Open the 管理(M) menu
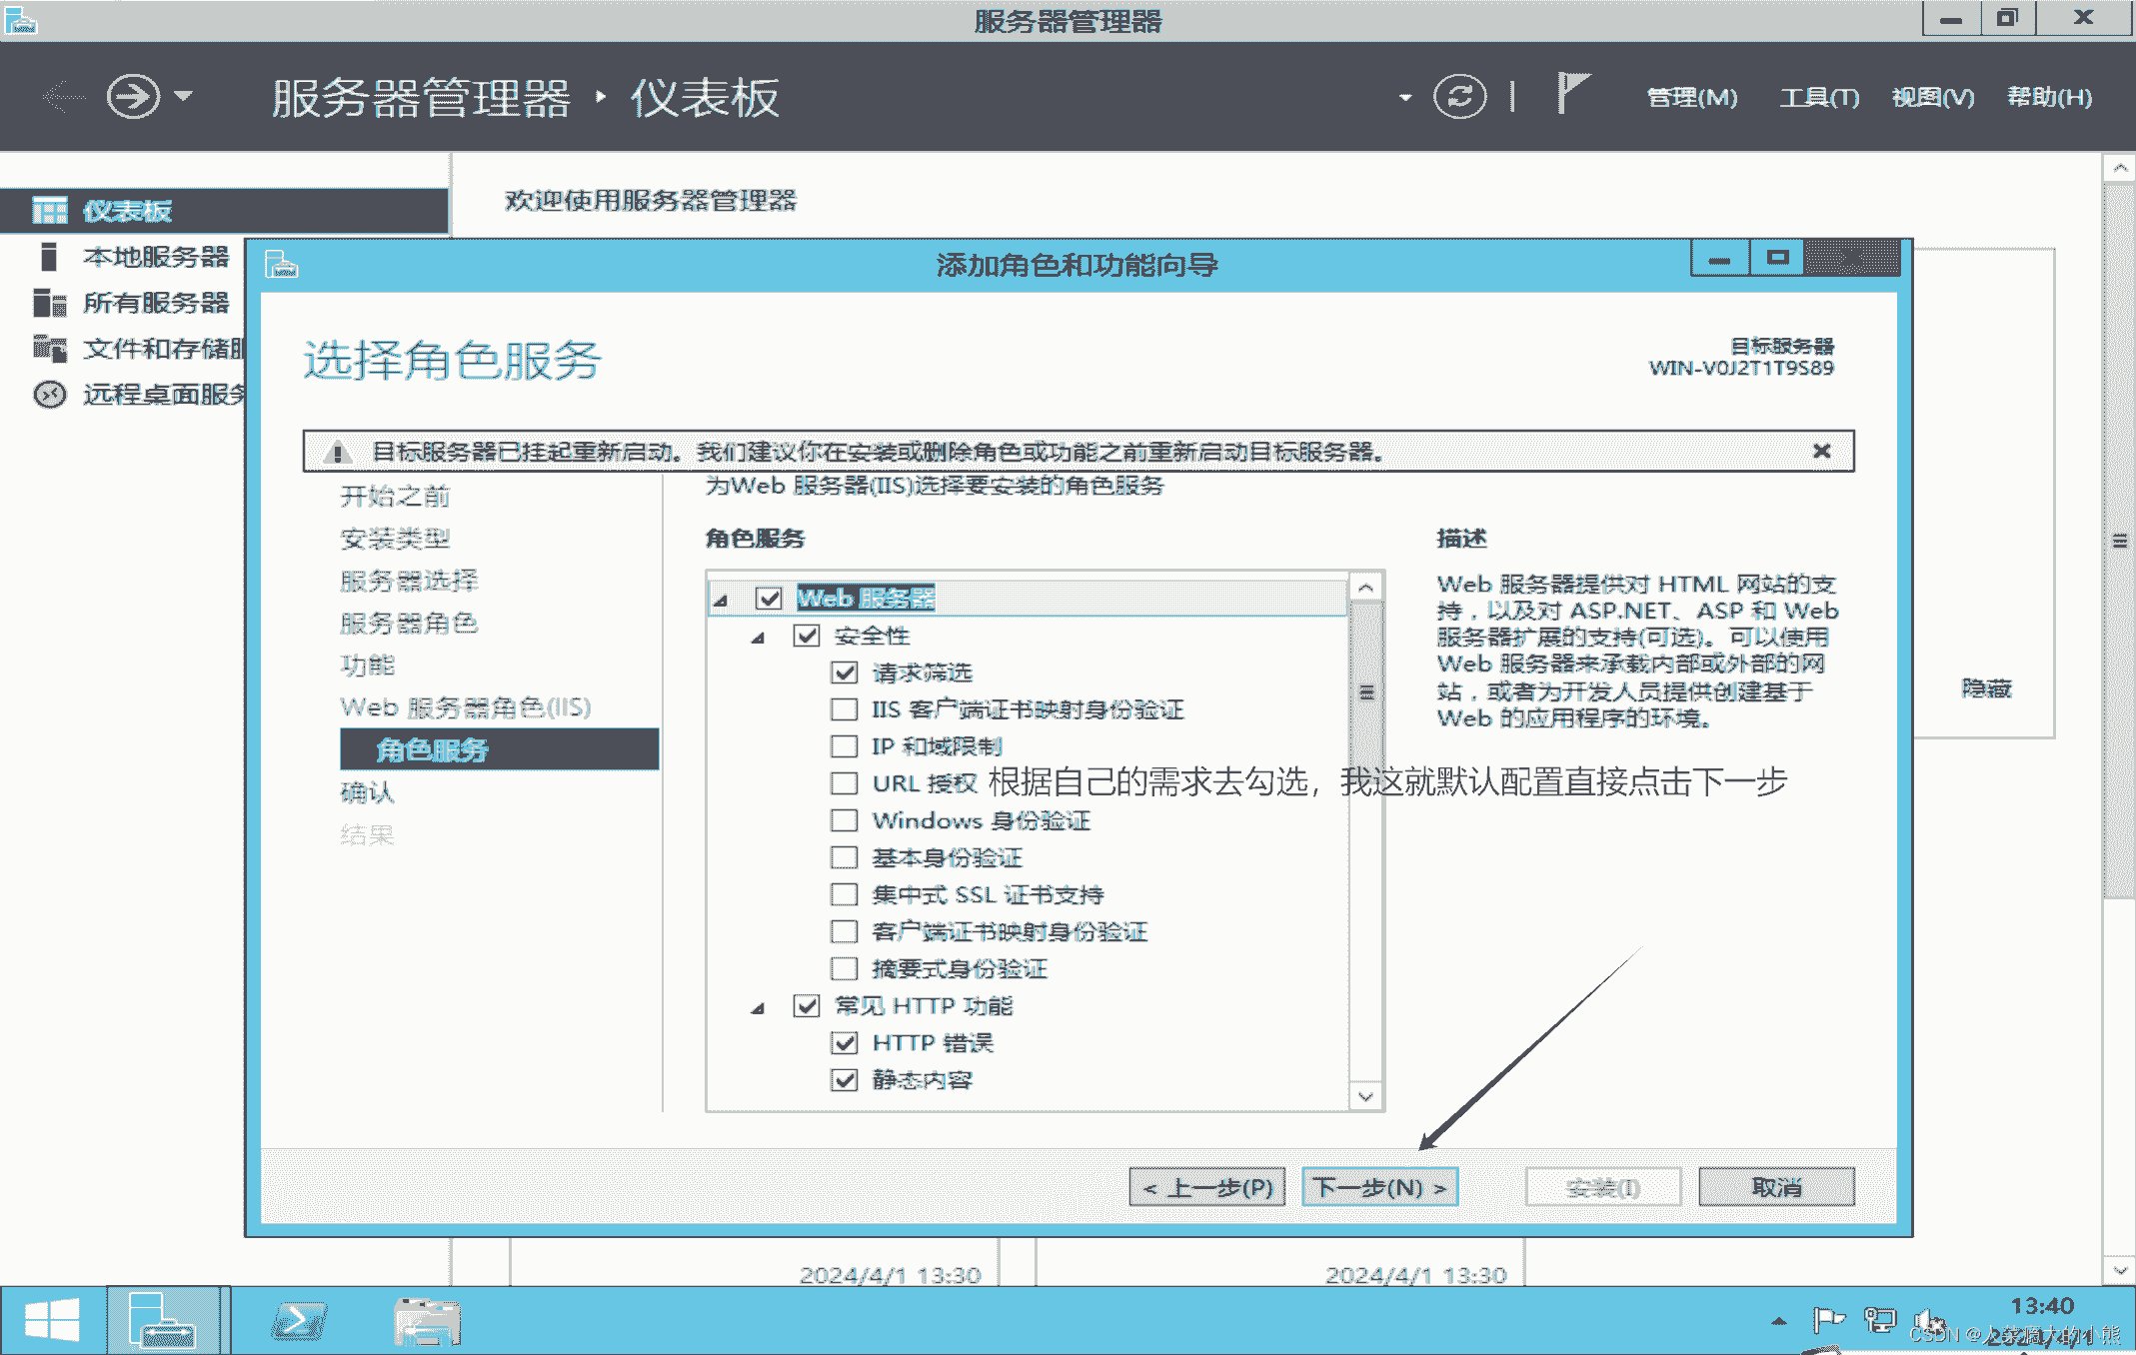2136x1355 pixels. pyautogui.click(x=1691, y=97)
